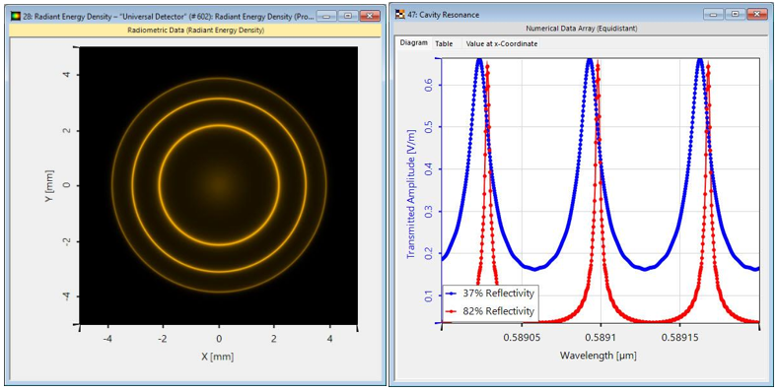Maximize the Radiant Energy Density window
The height and width of the screenshot is (391, 778).
click(x=347, y=16)
